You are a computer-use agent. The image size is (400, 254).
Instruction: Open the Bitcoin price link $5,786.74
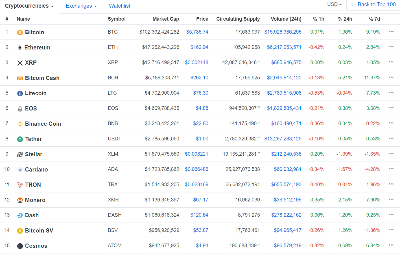point(197,32)
